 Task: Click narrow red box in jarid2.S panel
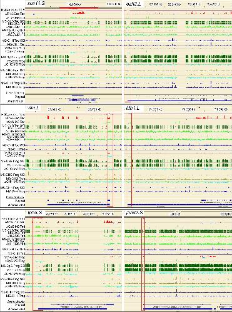143,264
